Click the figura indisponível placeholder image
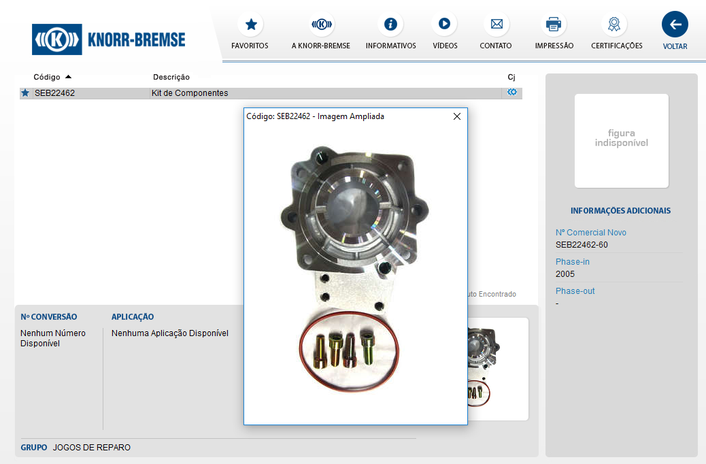 point(621,141)
